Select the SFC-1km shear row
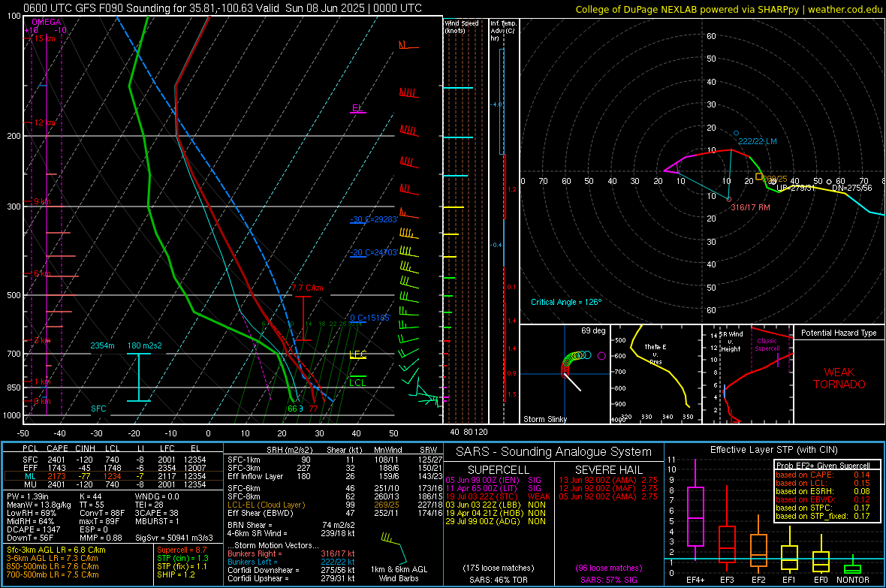The image size is (886, 588). pyautogui.click(x=335, y=460)
